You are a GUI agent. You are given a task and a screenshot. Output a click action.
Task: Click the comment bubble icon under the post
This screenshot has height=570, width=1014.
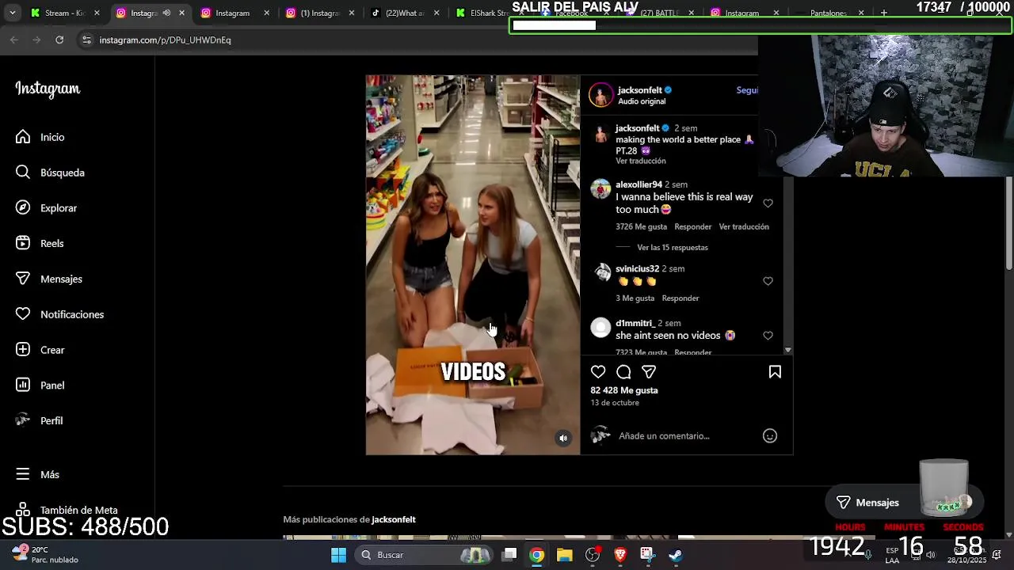pyautogui.click(x=623, y=372)
